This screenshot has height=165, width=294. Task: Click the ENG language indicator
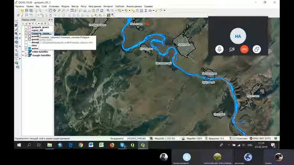tap(250, 145)
